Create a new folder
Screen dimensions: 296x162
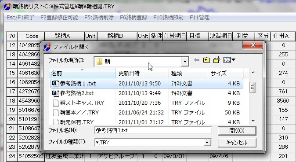click(x=217, y=60)
